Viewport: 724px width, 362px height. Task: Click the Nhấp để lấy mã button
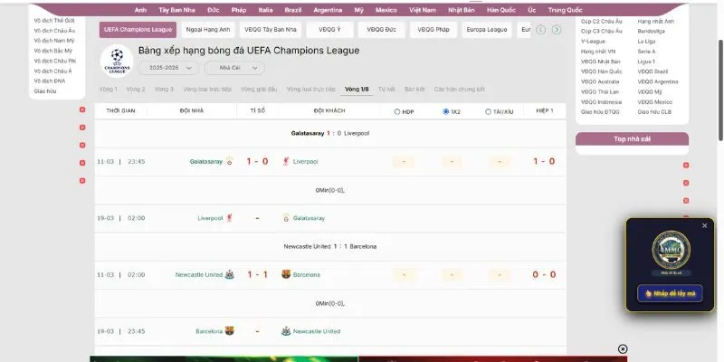[x=670, y=293]
